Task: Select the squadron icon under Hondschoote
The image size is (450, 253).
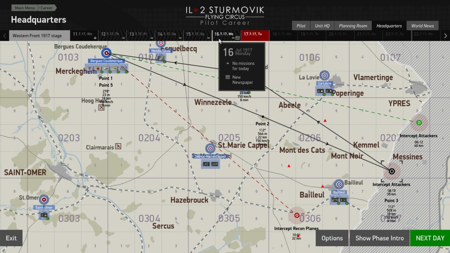Action: click(161, 58)
